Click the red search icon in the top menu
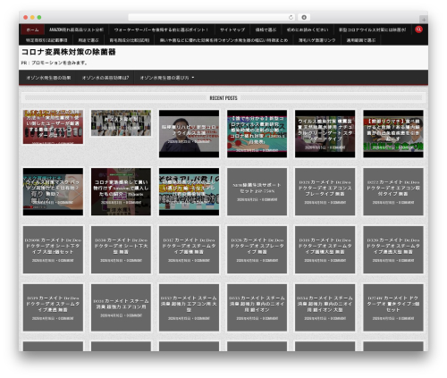 pyautogui.click(x=418, y=29)
